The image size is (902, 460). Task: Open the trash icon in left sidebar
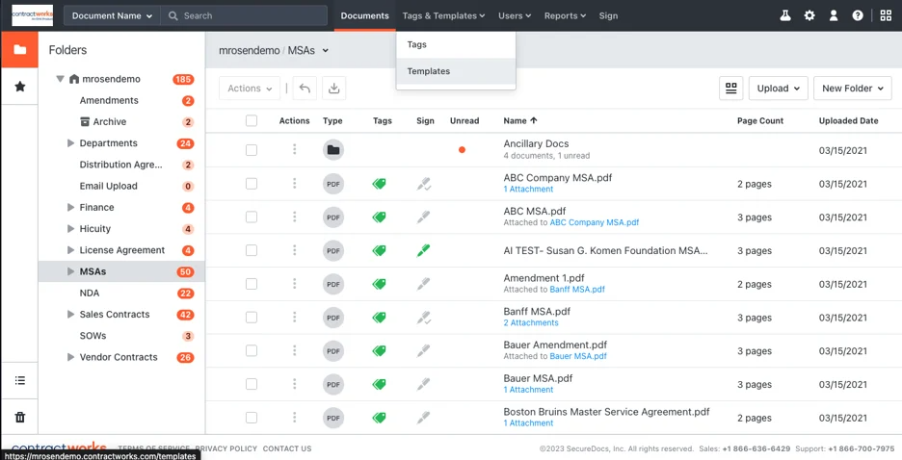(19, 417)
